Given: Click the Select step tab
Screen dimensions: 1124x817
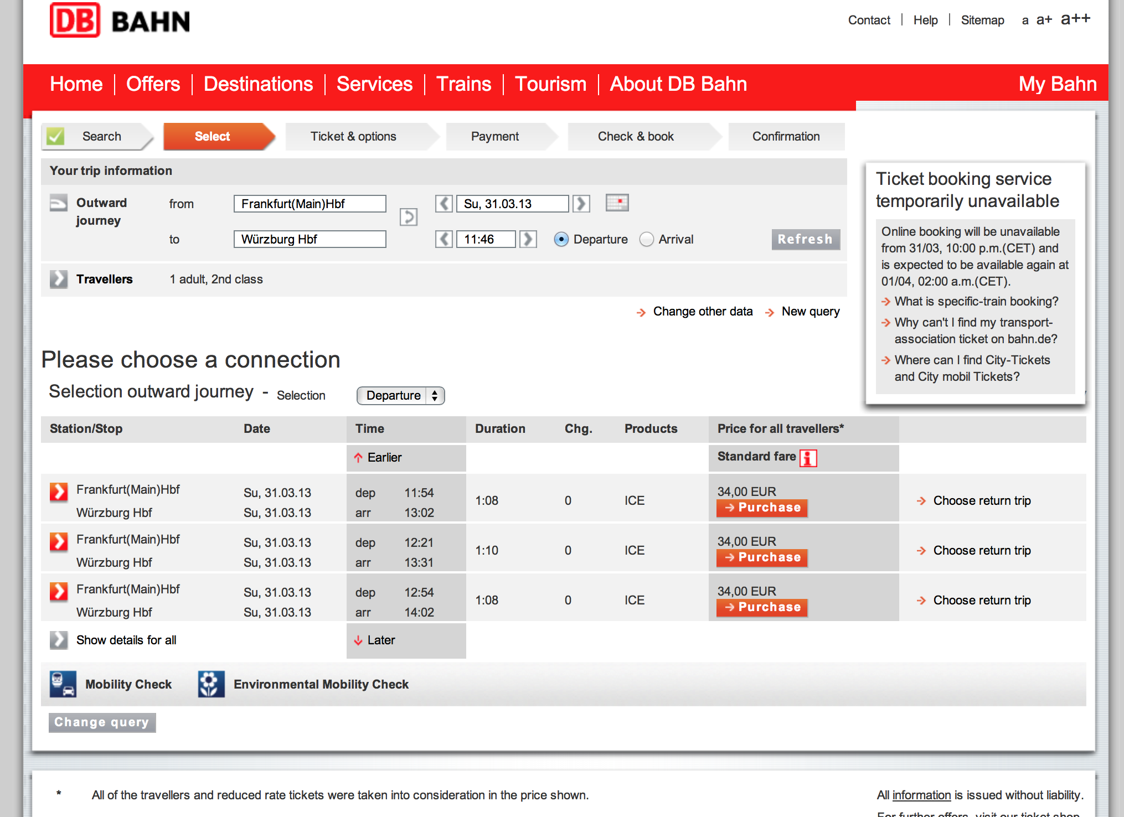Looking at the screenshot, I should [219, 136].
